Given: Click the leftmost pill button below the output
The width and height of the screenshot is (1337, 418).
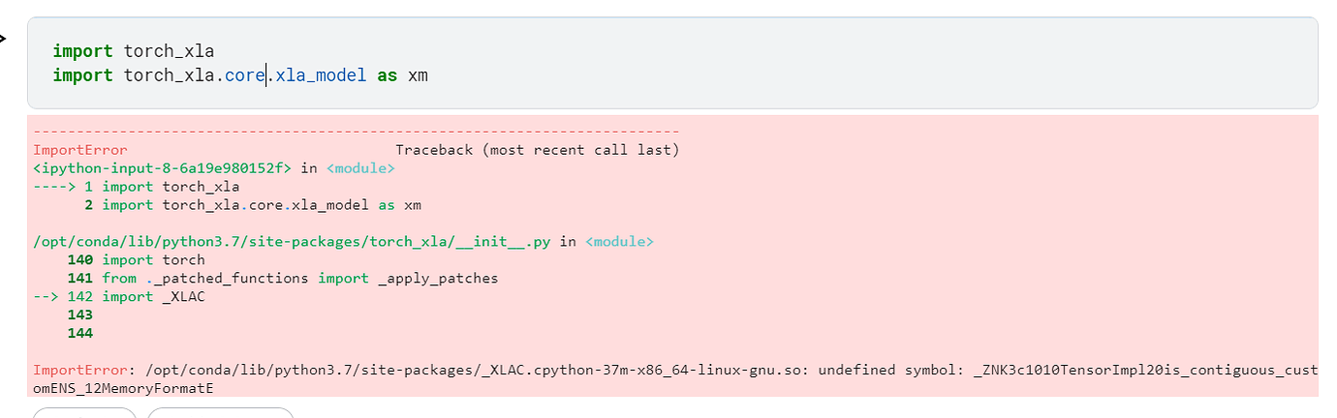Looking at the screenshot, I should click(85, 413).
